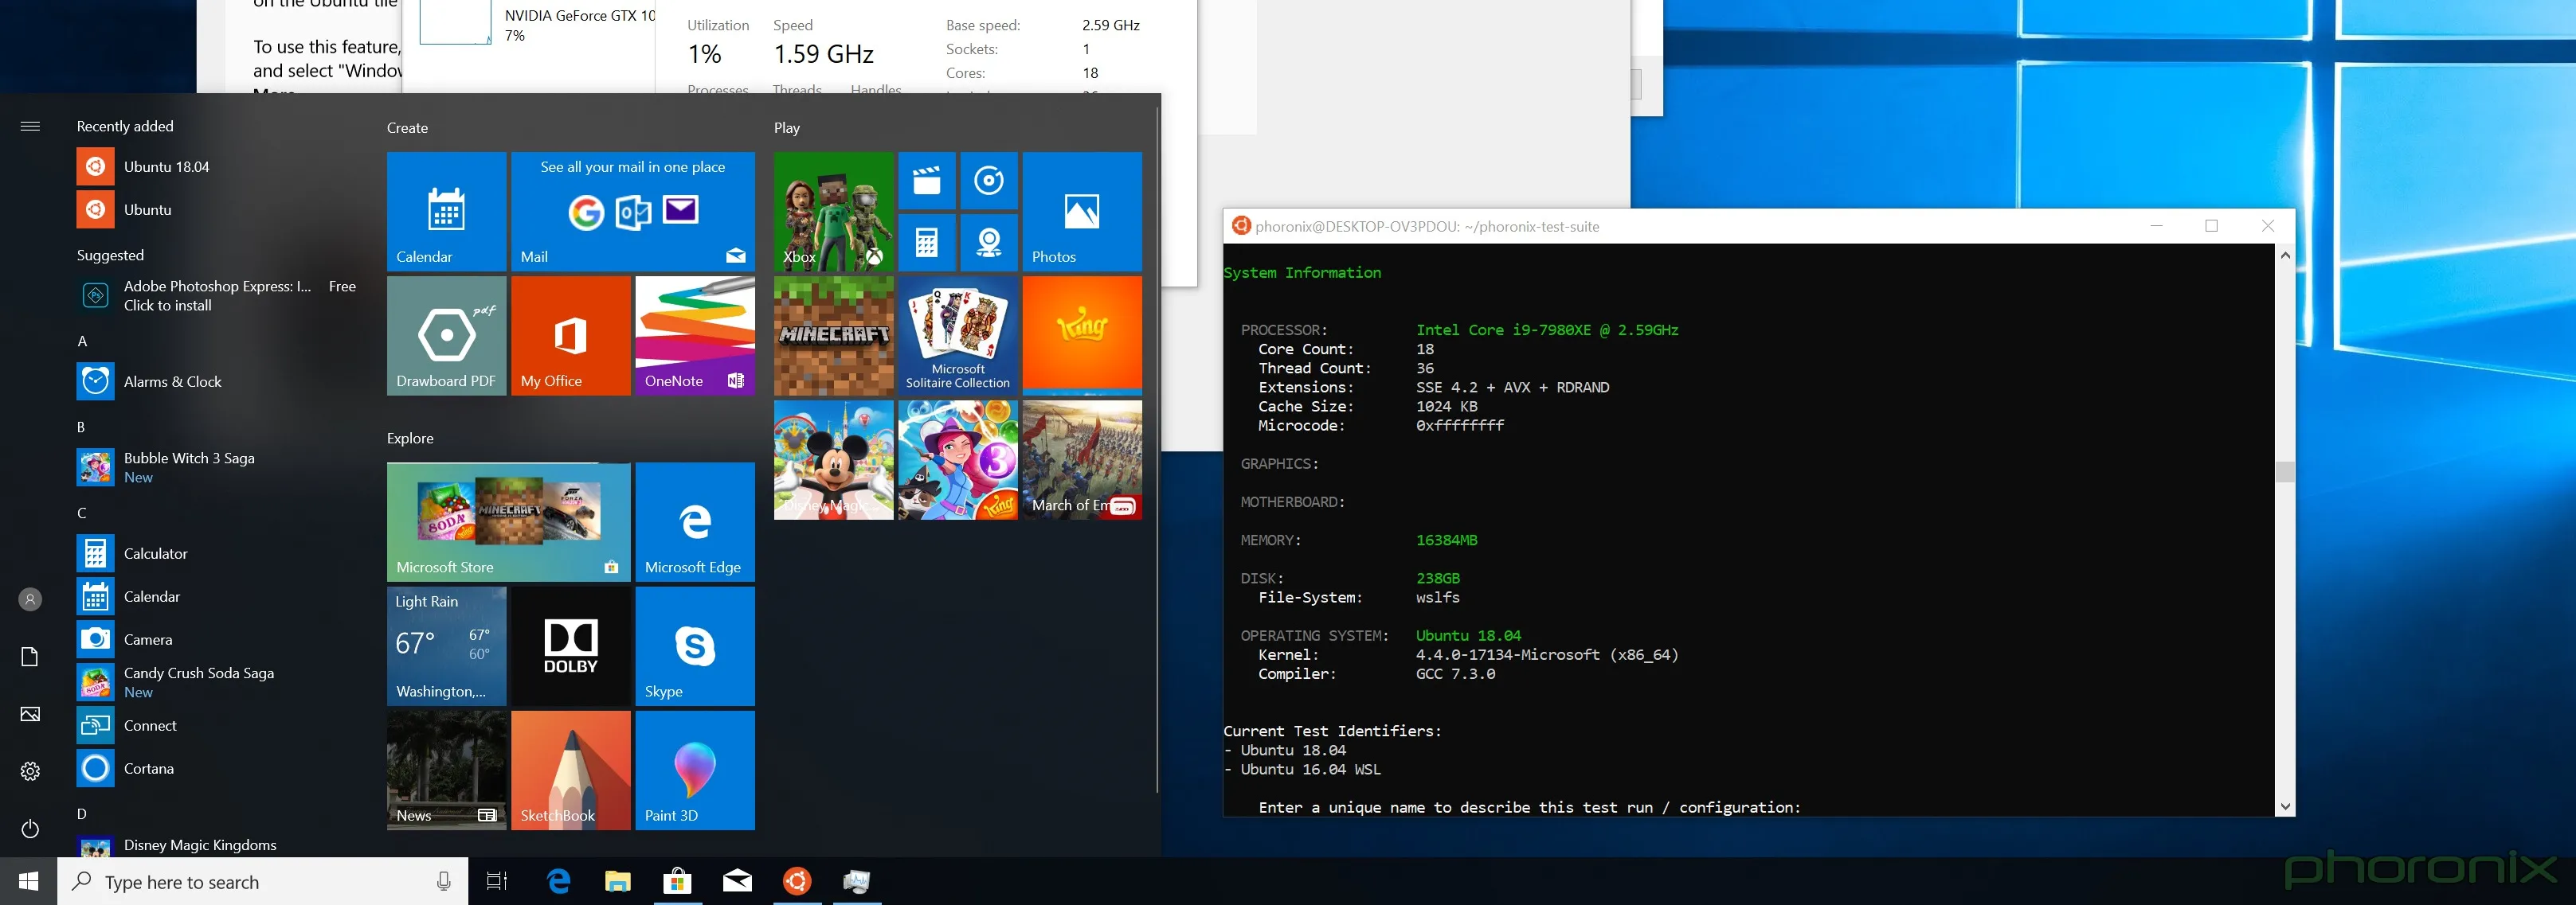Launch the Minecraft tile
2576x905 pixels.
click(833, 336)
